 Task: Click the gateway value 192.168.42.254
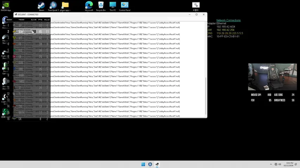point(225,30)
